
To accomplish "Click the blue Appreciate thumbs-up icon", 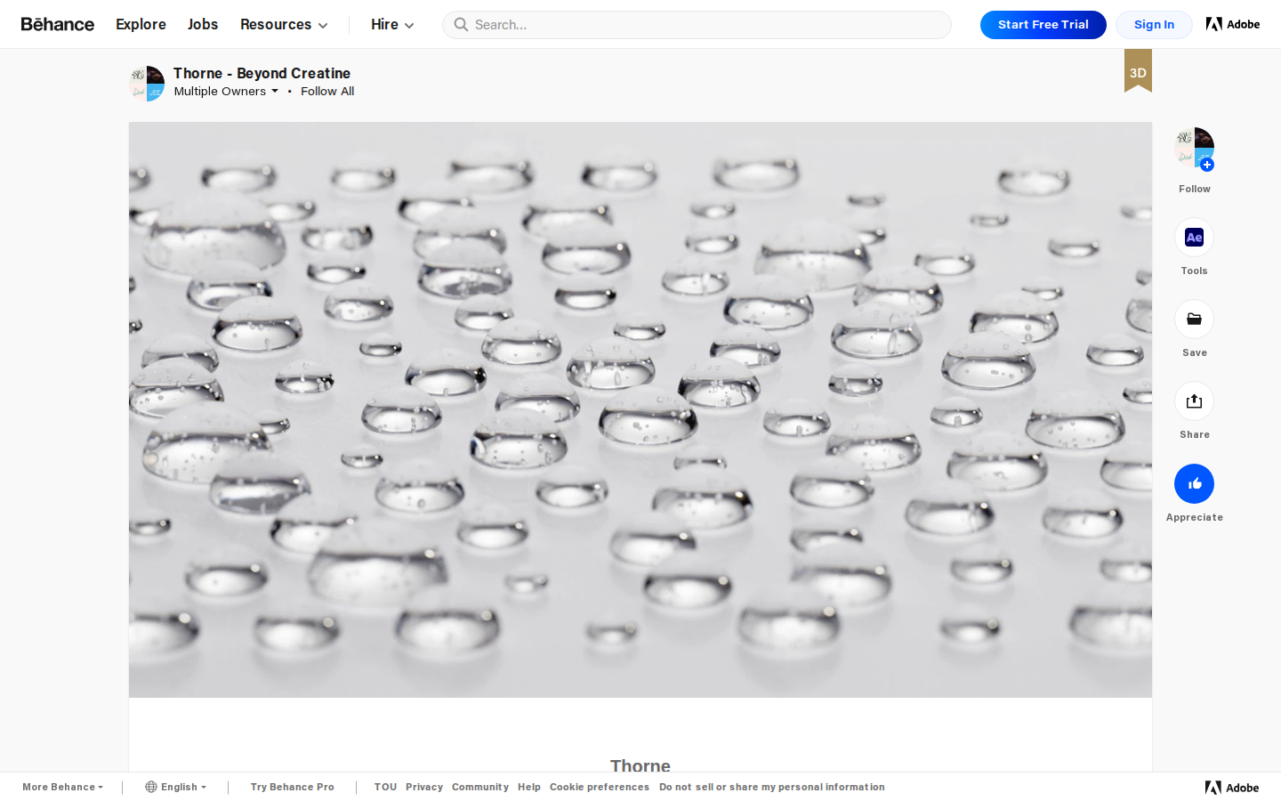I will point(1194,483).
